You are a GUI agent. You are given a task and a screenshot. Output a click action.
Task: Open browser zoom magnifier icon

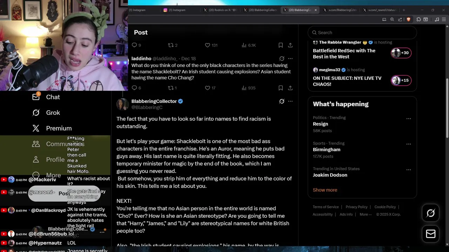392,20
